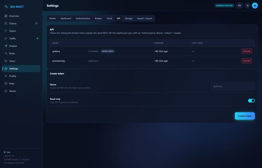The height and width of the screenshot is (168, 262).
Task: Switch off the Read-only toggle
Action: click(251, 101)
